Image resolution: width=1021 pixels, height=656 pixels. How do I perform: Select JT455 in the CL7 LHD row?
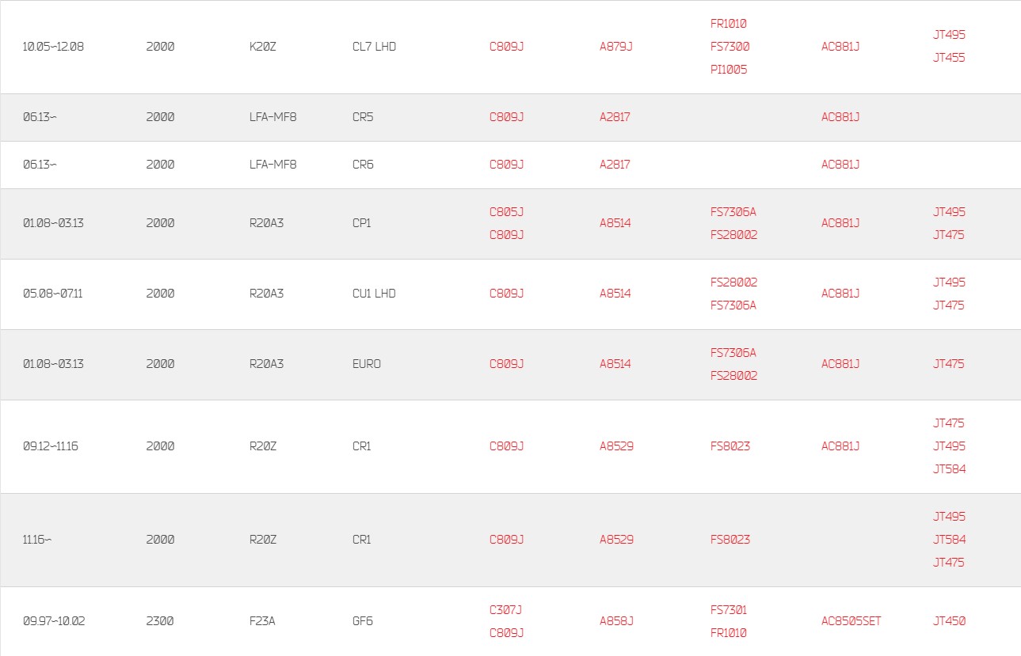pyautogui.click(x=949, y=58)
